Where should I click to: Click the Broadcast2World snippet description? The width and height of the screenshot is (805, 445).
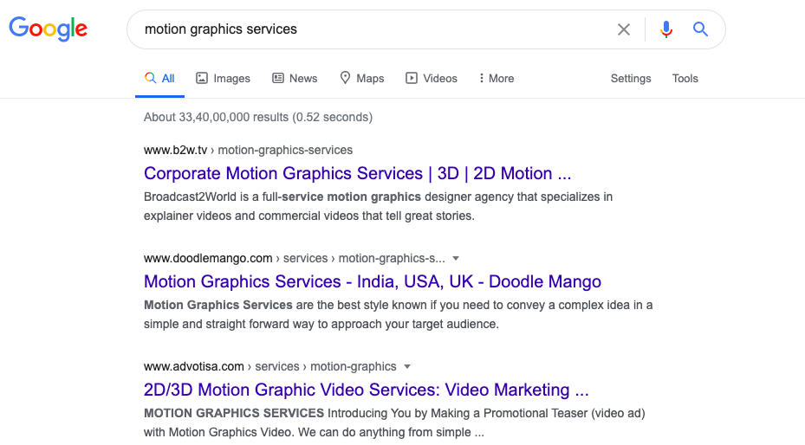tap(378, 206)
